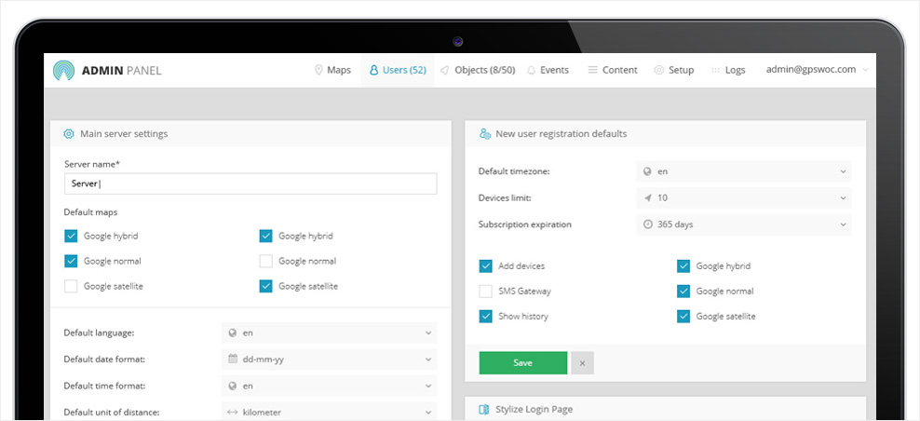Click the user icon beside Users (52)
The width and height of the screenshot is (920, 421).
click(373, 71)
